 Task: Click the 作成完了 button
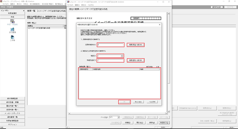164,123
